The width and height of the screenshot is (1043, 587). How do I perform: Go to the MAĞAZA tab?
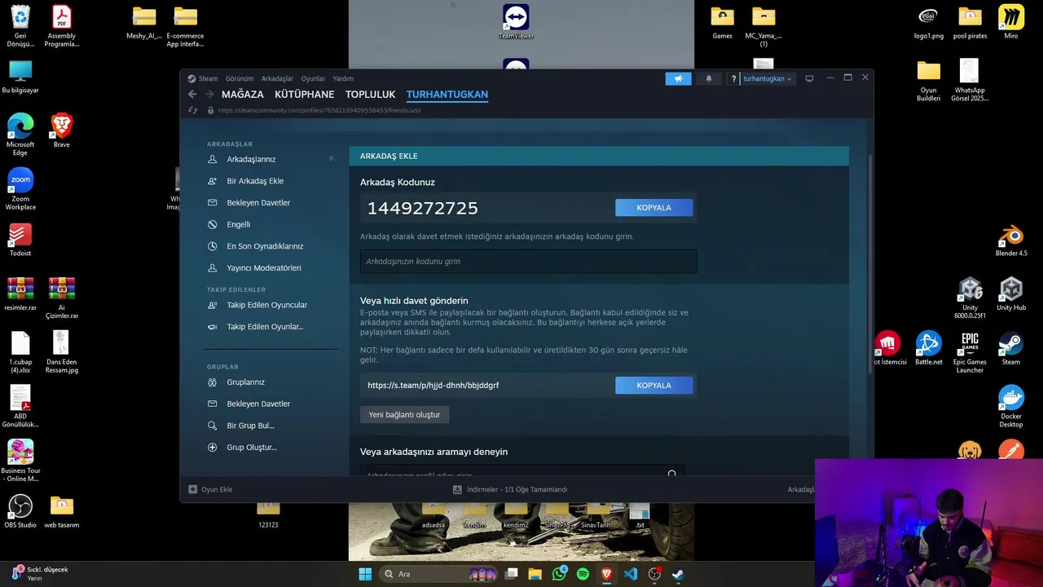[243, 95]
